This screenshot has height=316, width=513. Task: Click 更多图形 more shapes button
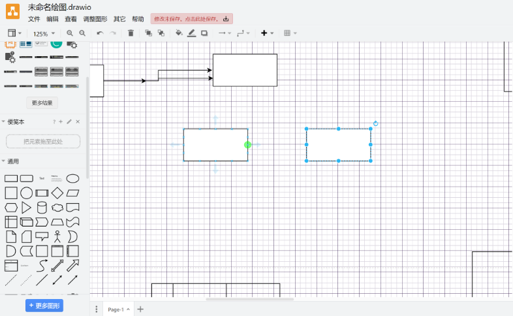[x=44, y=306]
